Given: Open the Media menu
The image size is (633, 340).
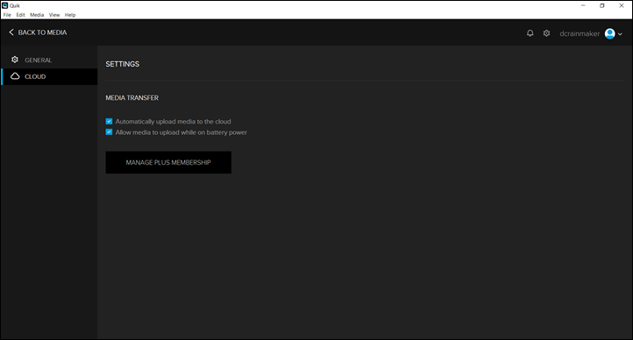Looking at the screenshot, I should 37,15.
